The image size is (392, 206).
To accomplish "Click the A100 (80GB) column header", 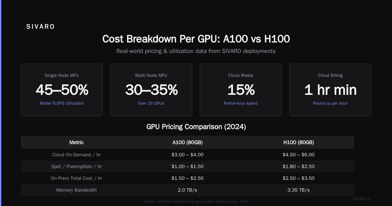I will pyautogui.click(x=188, y=143).
